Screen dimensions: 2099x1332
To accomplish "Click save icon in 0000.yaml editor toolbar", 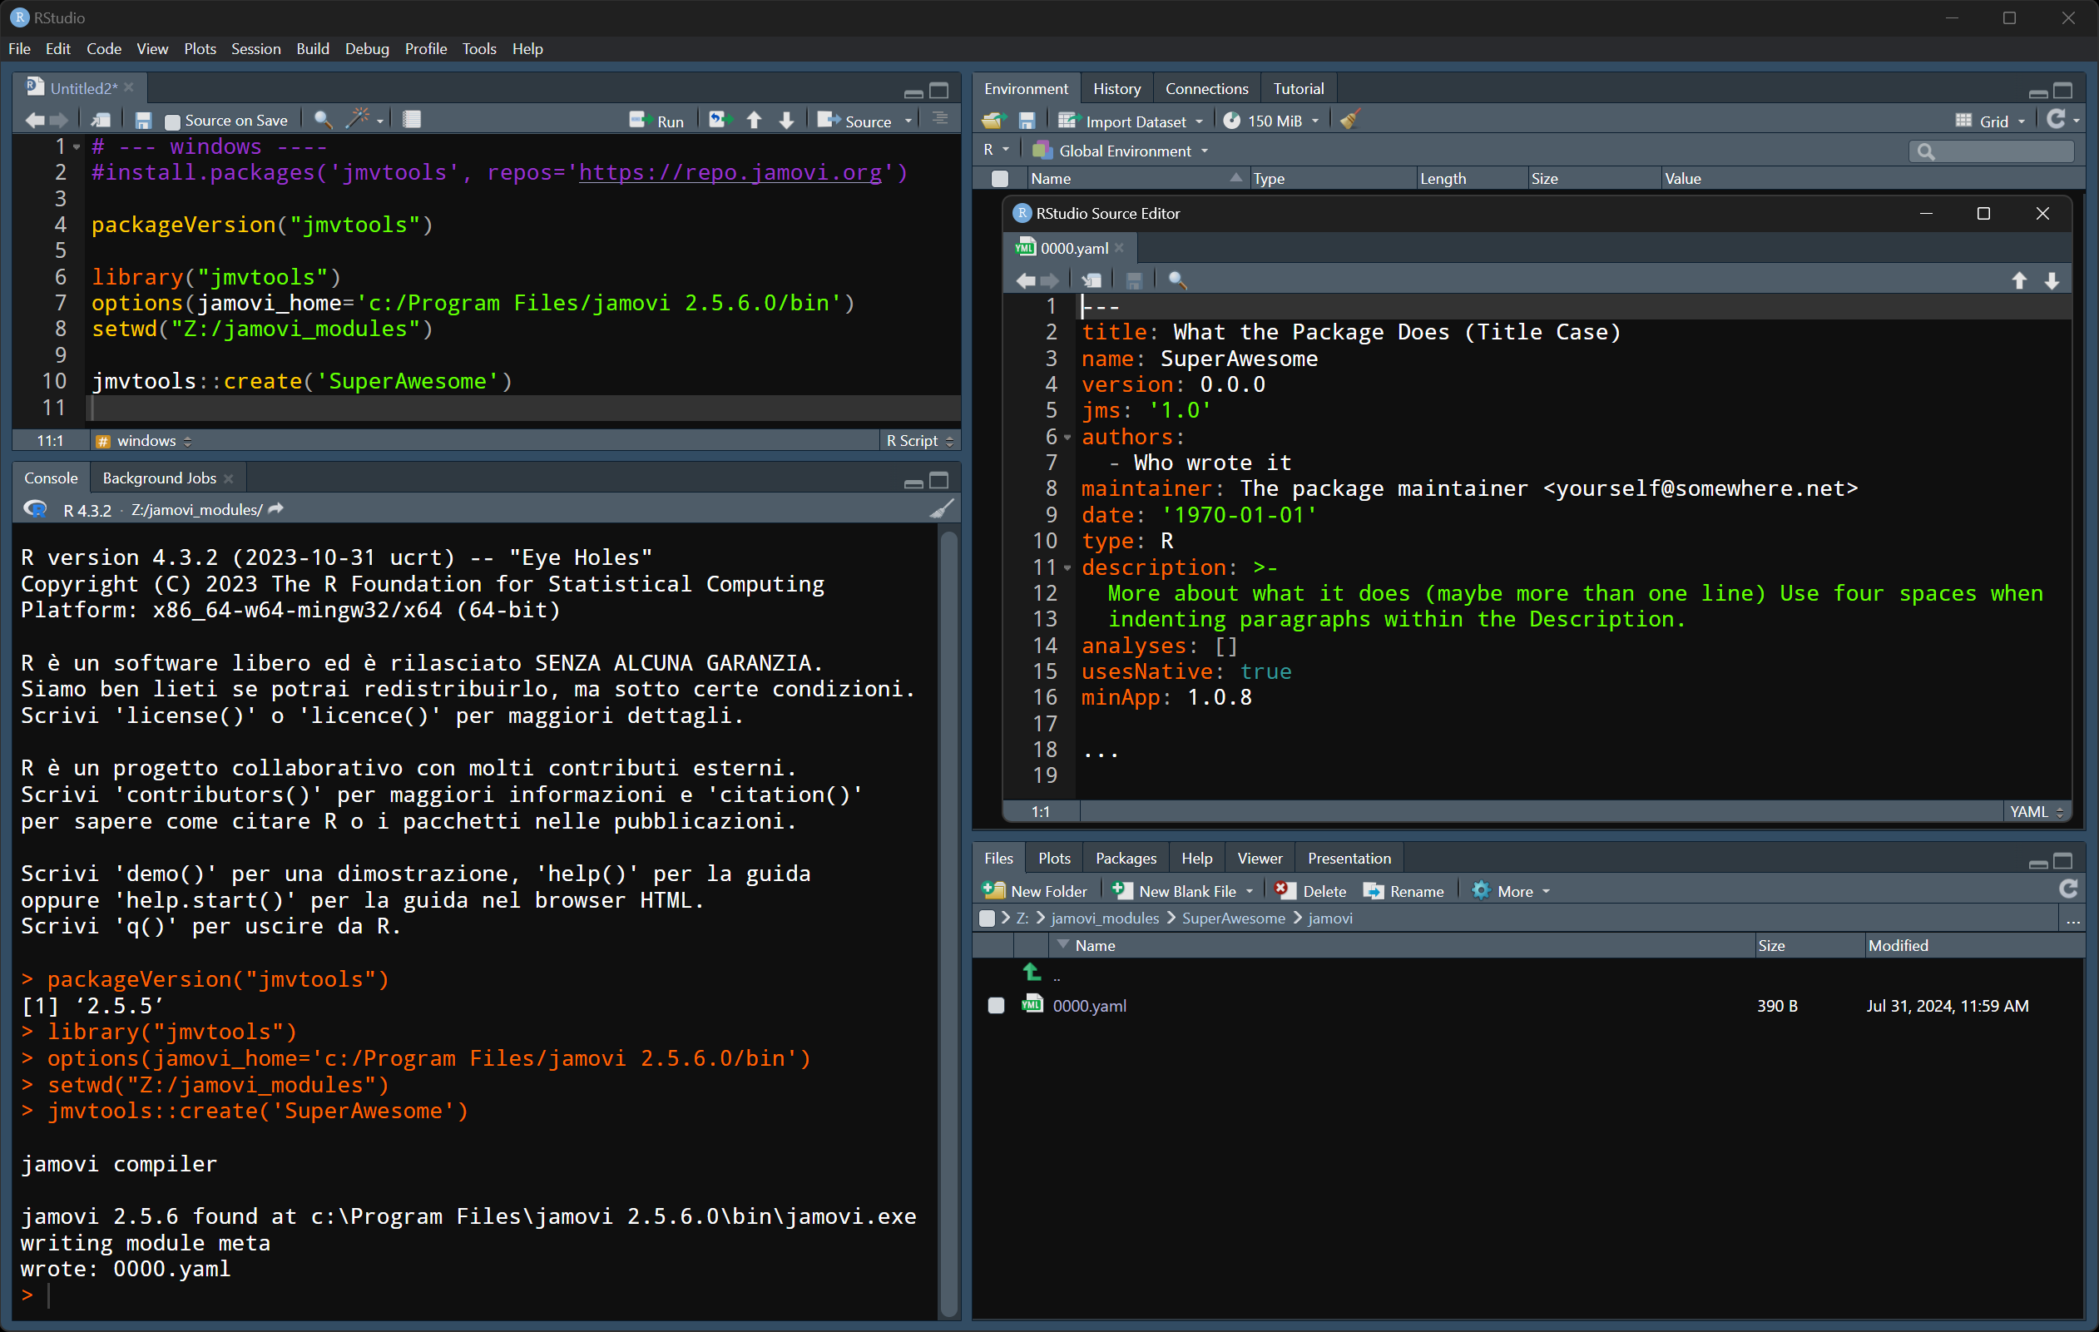I will click(x=1133, y=280).
